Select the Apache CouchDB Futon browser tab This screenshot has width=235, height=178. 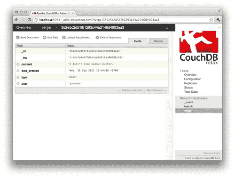pyautogui.click(x=53, y=13)
